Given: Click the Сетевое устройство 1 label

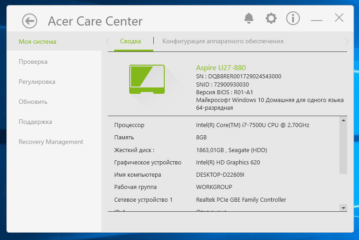Looking at the screenshot, I should (x=143, y=200).
